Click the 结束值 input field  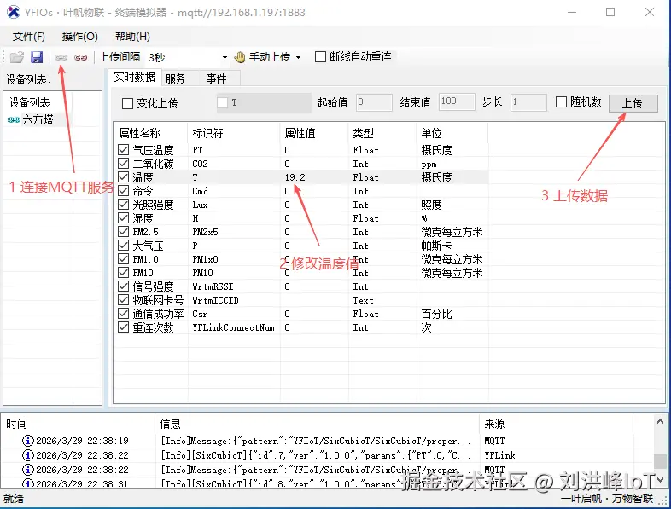coord(457,101)
